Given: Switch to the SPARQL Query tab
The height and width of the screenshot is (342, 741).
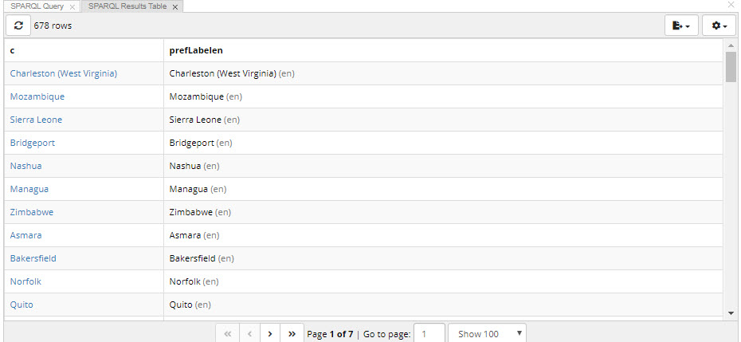Looking at the screenshot, I should click(37, 6).
